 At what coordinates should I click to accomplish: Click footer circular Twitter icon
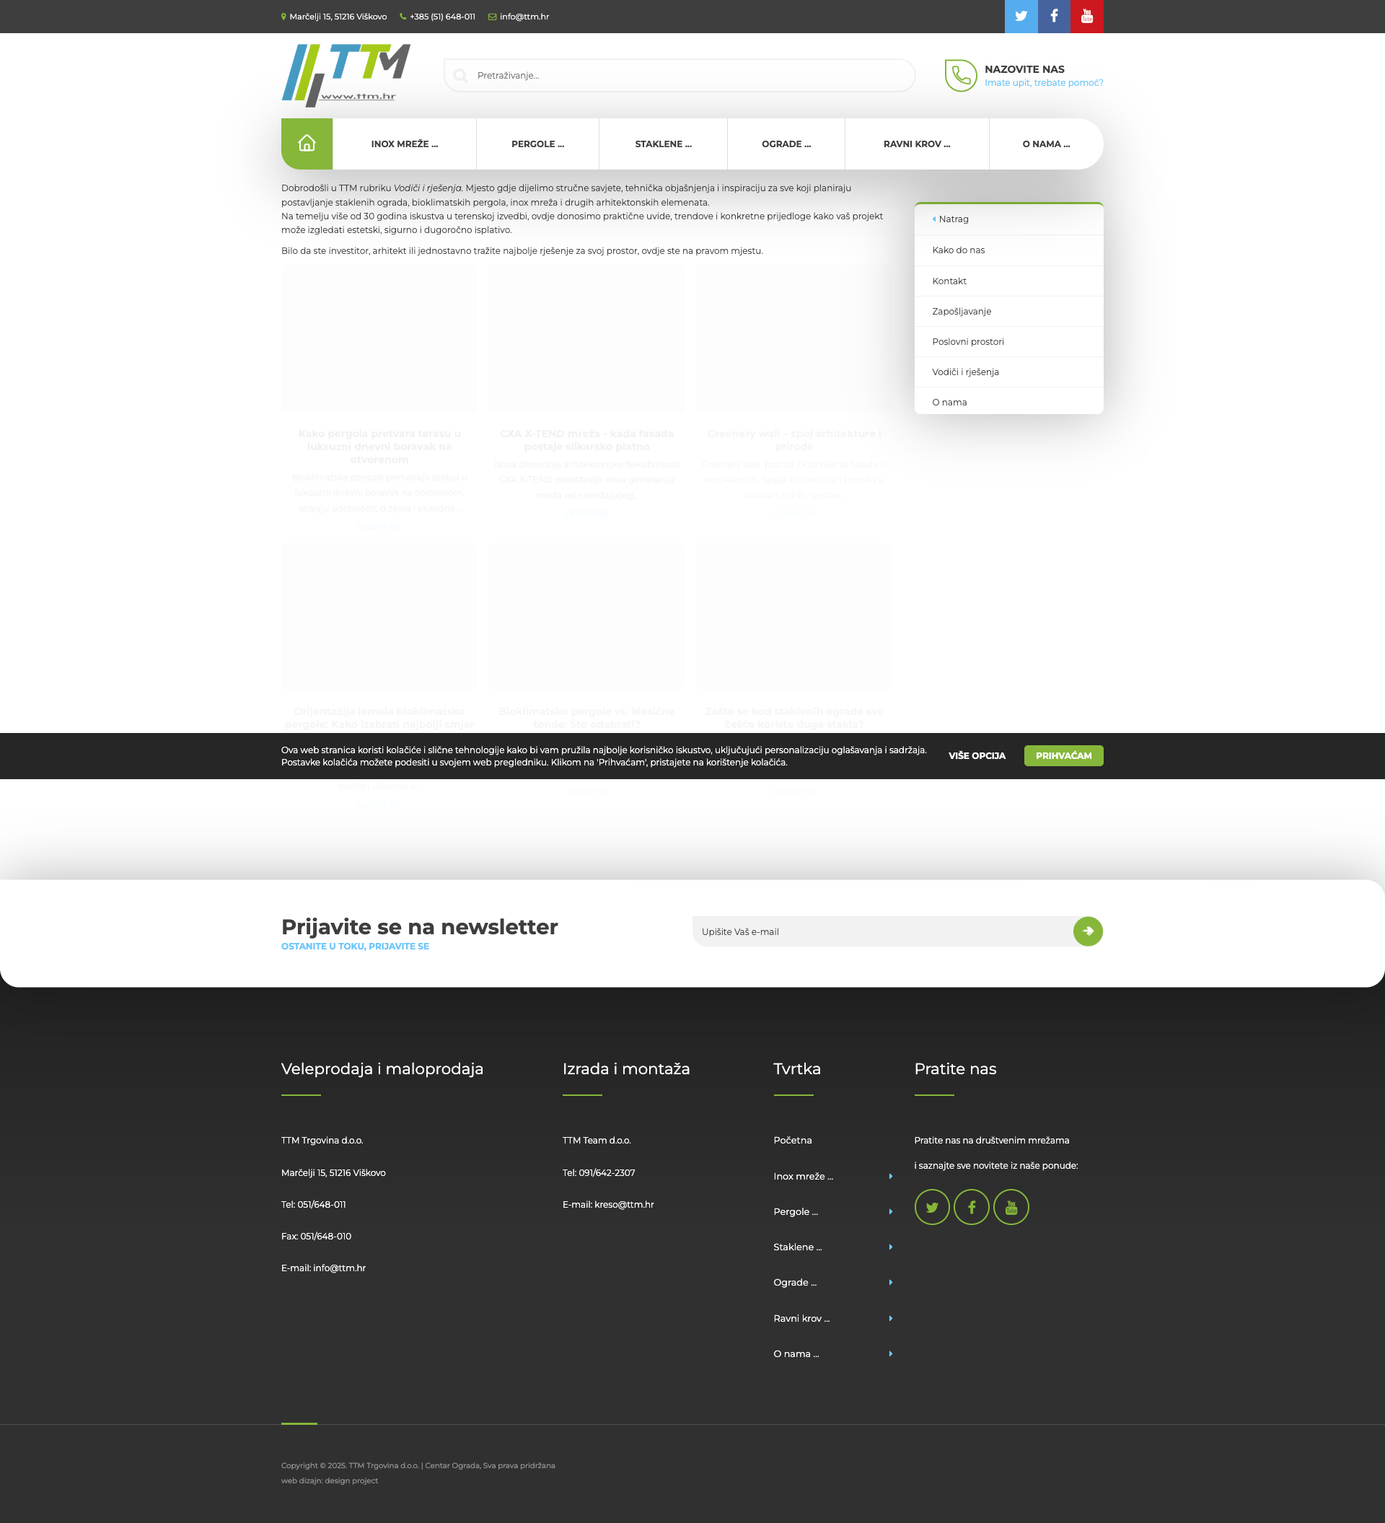point(932,1207)
